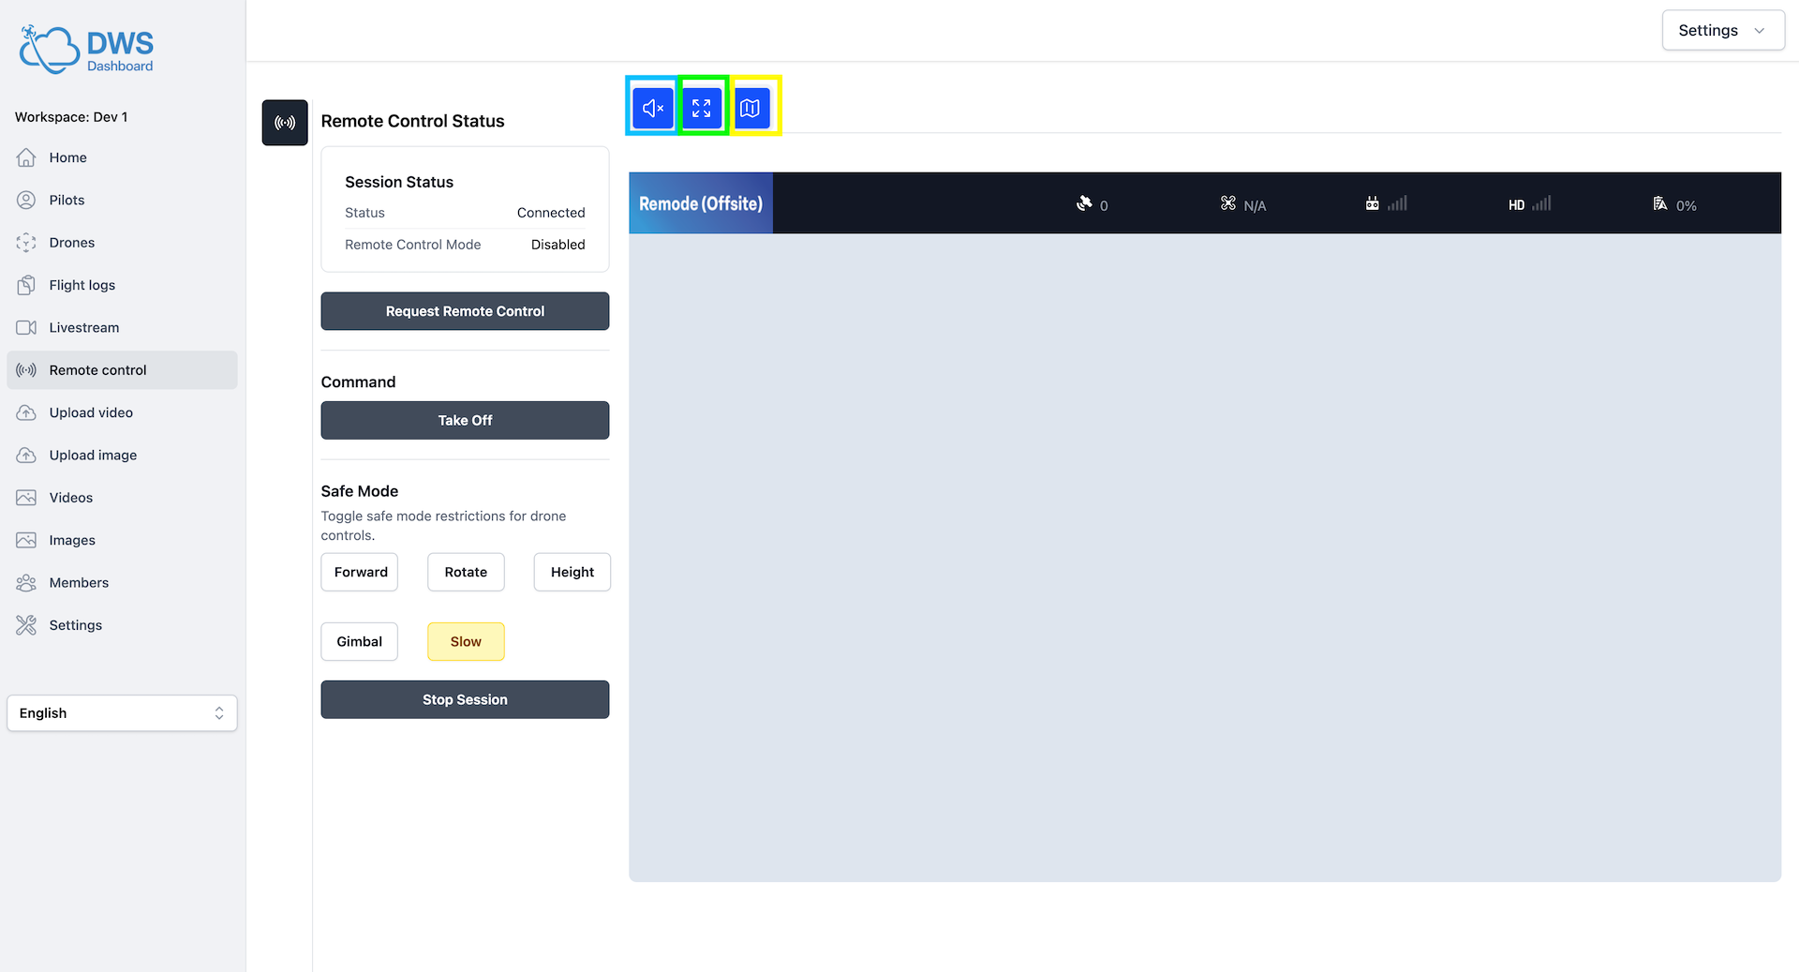
Task: Click the remote control broadcast icon
Action: 285,123
